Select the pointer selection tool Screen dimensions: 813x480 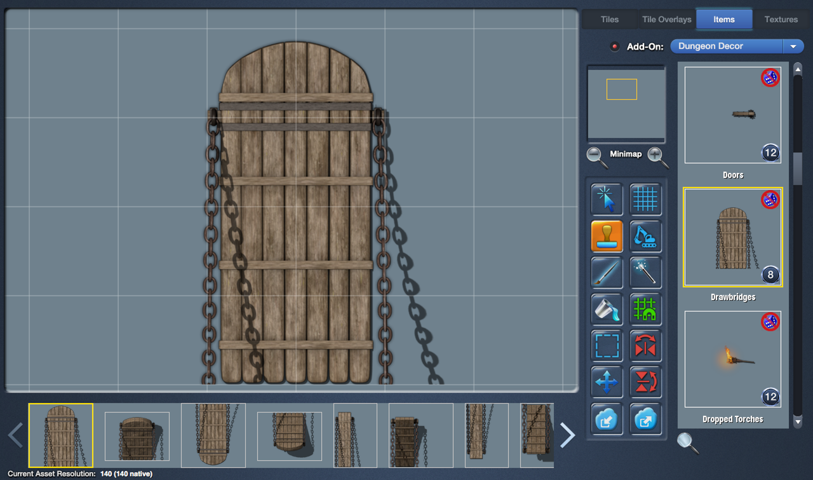(x=607, y=200)
